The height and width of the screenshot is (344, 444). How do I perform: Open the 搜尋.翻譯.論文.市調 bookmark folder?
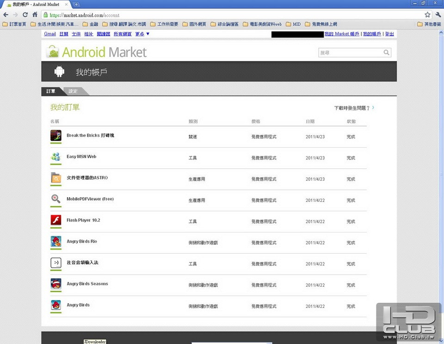coord(124,24)
